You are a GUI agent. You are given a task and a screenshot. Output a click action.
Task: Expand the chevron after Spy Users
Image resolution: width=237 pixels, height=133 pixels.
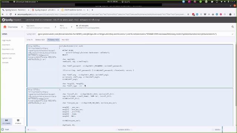coord(56,27)
